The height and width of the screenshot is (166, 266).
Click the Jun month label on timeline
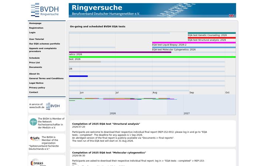pyautogui.click(x=82, y=93)
